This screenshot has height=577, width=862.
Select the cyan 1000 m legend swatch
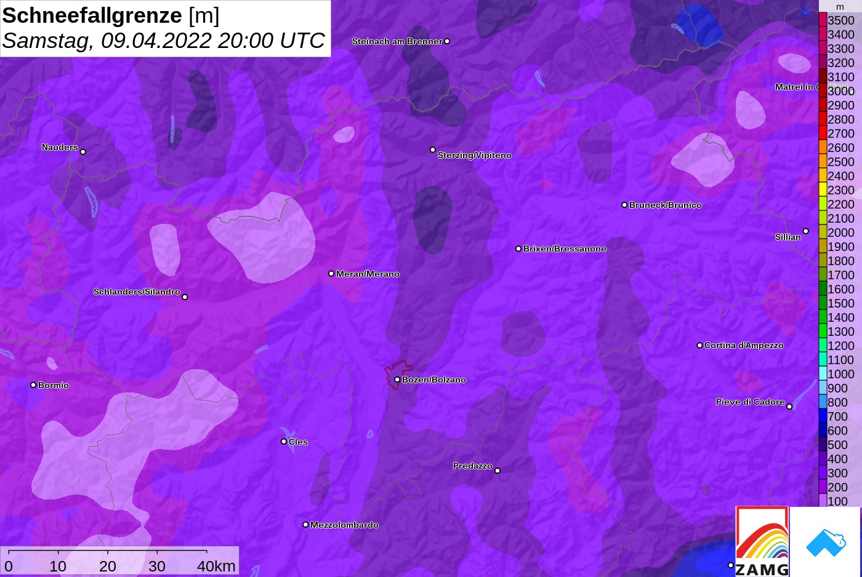coord(823,373)
